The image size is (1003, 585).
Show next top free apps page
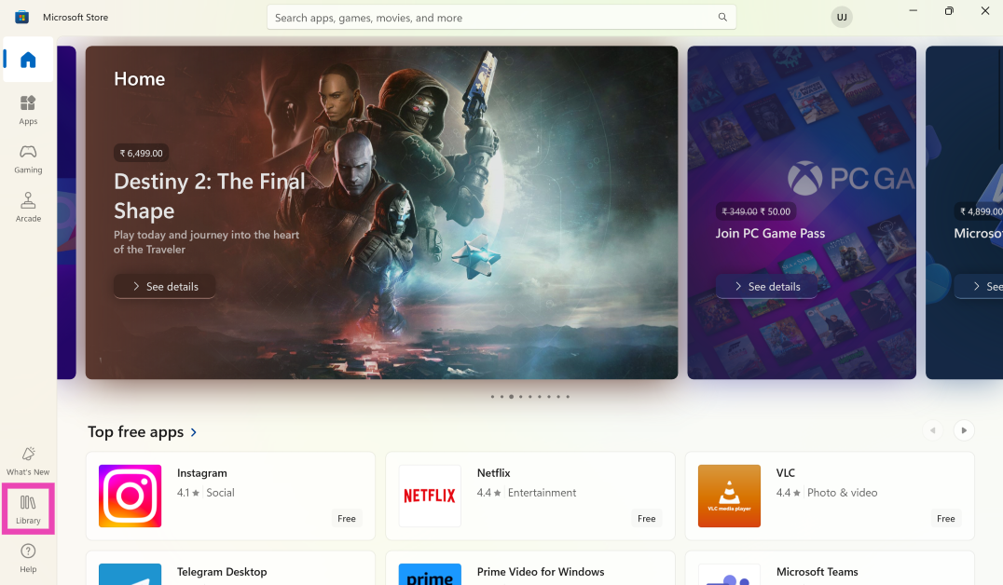click(963, 430)
